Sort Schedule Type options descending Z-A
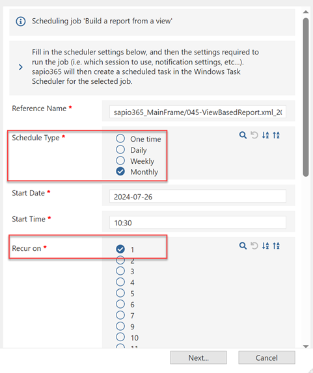Image resolution: width=313 pixels, height=373 pixels. pos(277,135)
